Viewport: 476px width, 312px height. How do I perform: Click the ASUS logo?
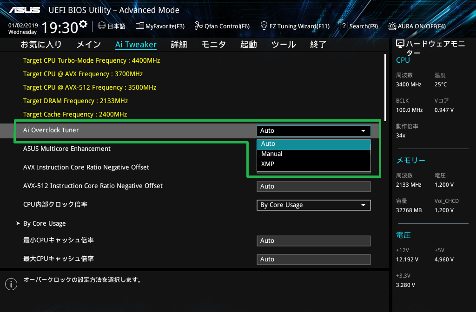point(24,10)
